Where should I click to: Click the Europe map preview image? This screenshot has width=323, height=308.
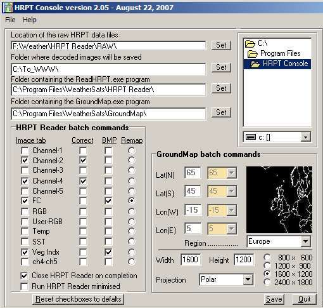279,199
